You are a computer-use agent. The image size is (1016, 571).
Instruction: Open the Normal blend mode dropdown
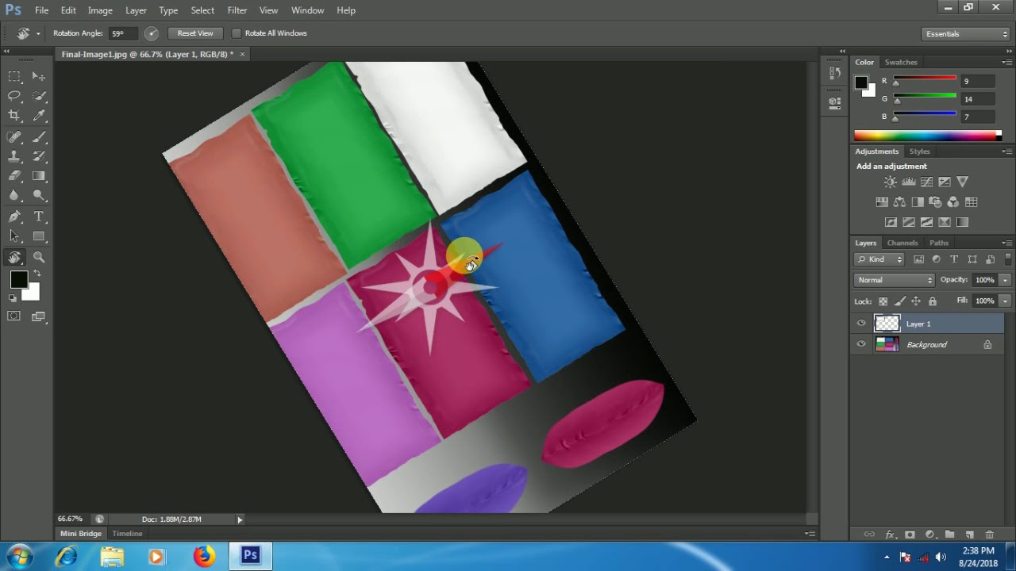click(895, 280)
